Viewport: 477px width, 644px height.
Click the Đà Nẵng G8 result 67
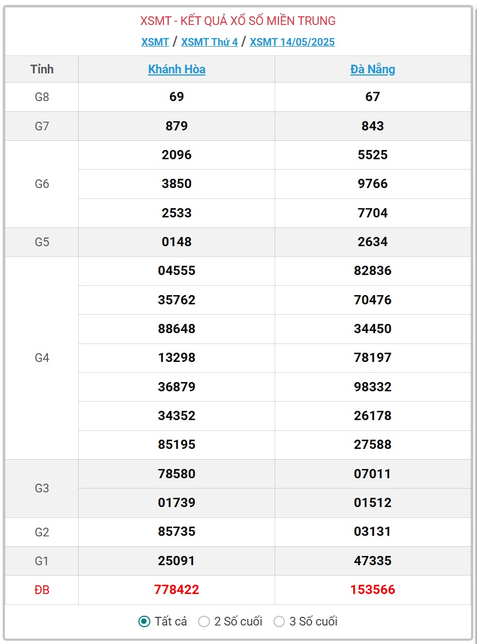click(373, 97)
